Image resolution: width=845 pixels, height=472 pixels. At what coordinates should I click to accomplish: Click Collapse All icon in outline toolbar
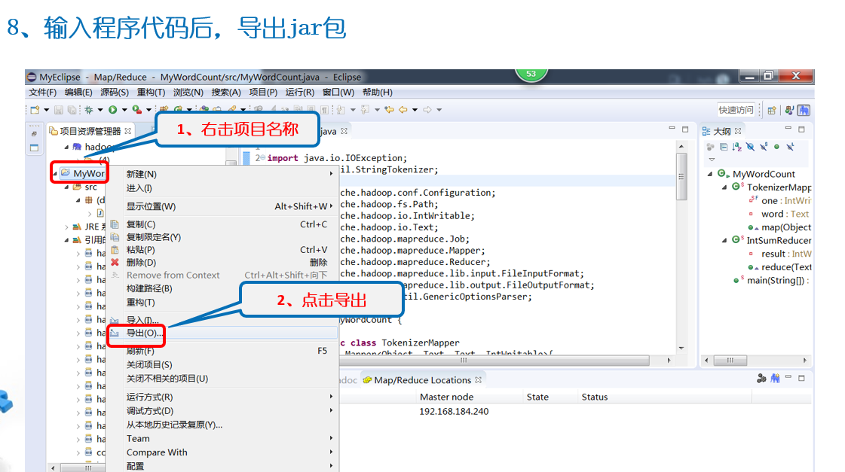click(724, 146)
